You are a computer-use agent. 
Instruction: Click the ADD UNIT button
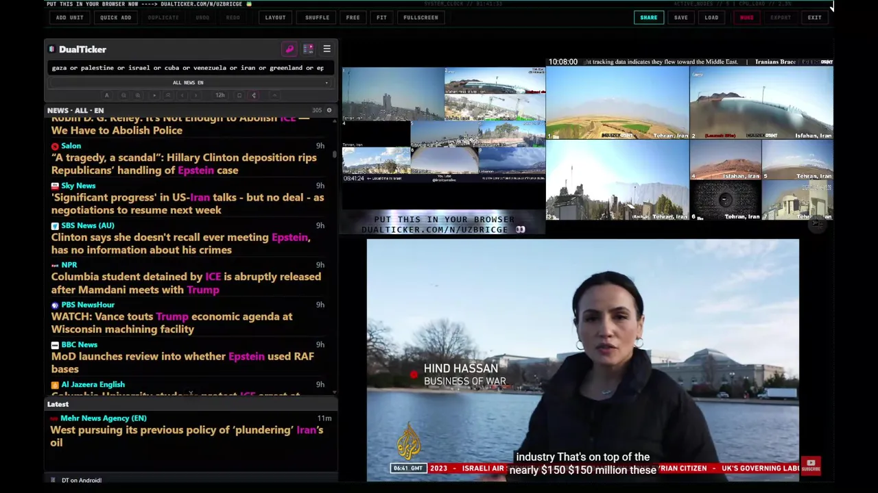click(x=69, y=17)
